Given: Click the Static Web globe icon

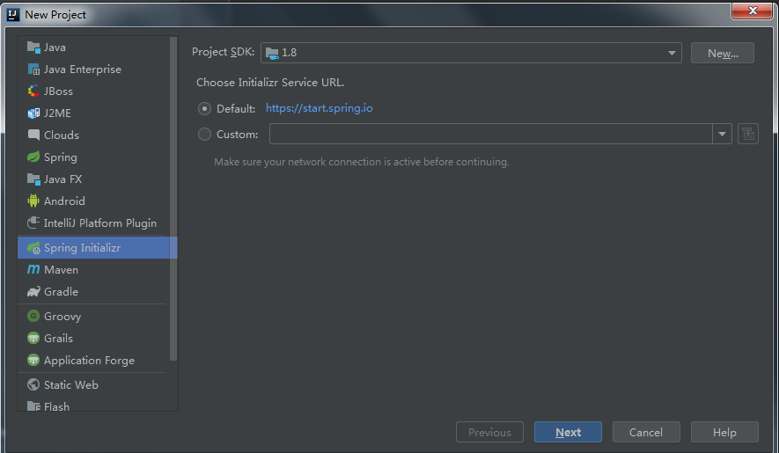Looking at the screenshot, I should coord(33,384).
